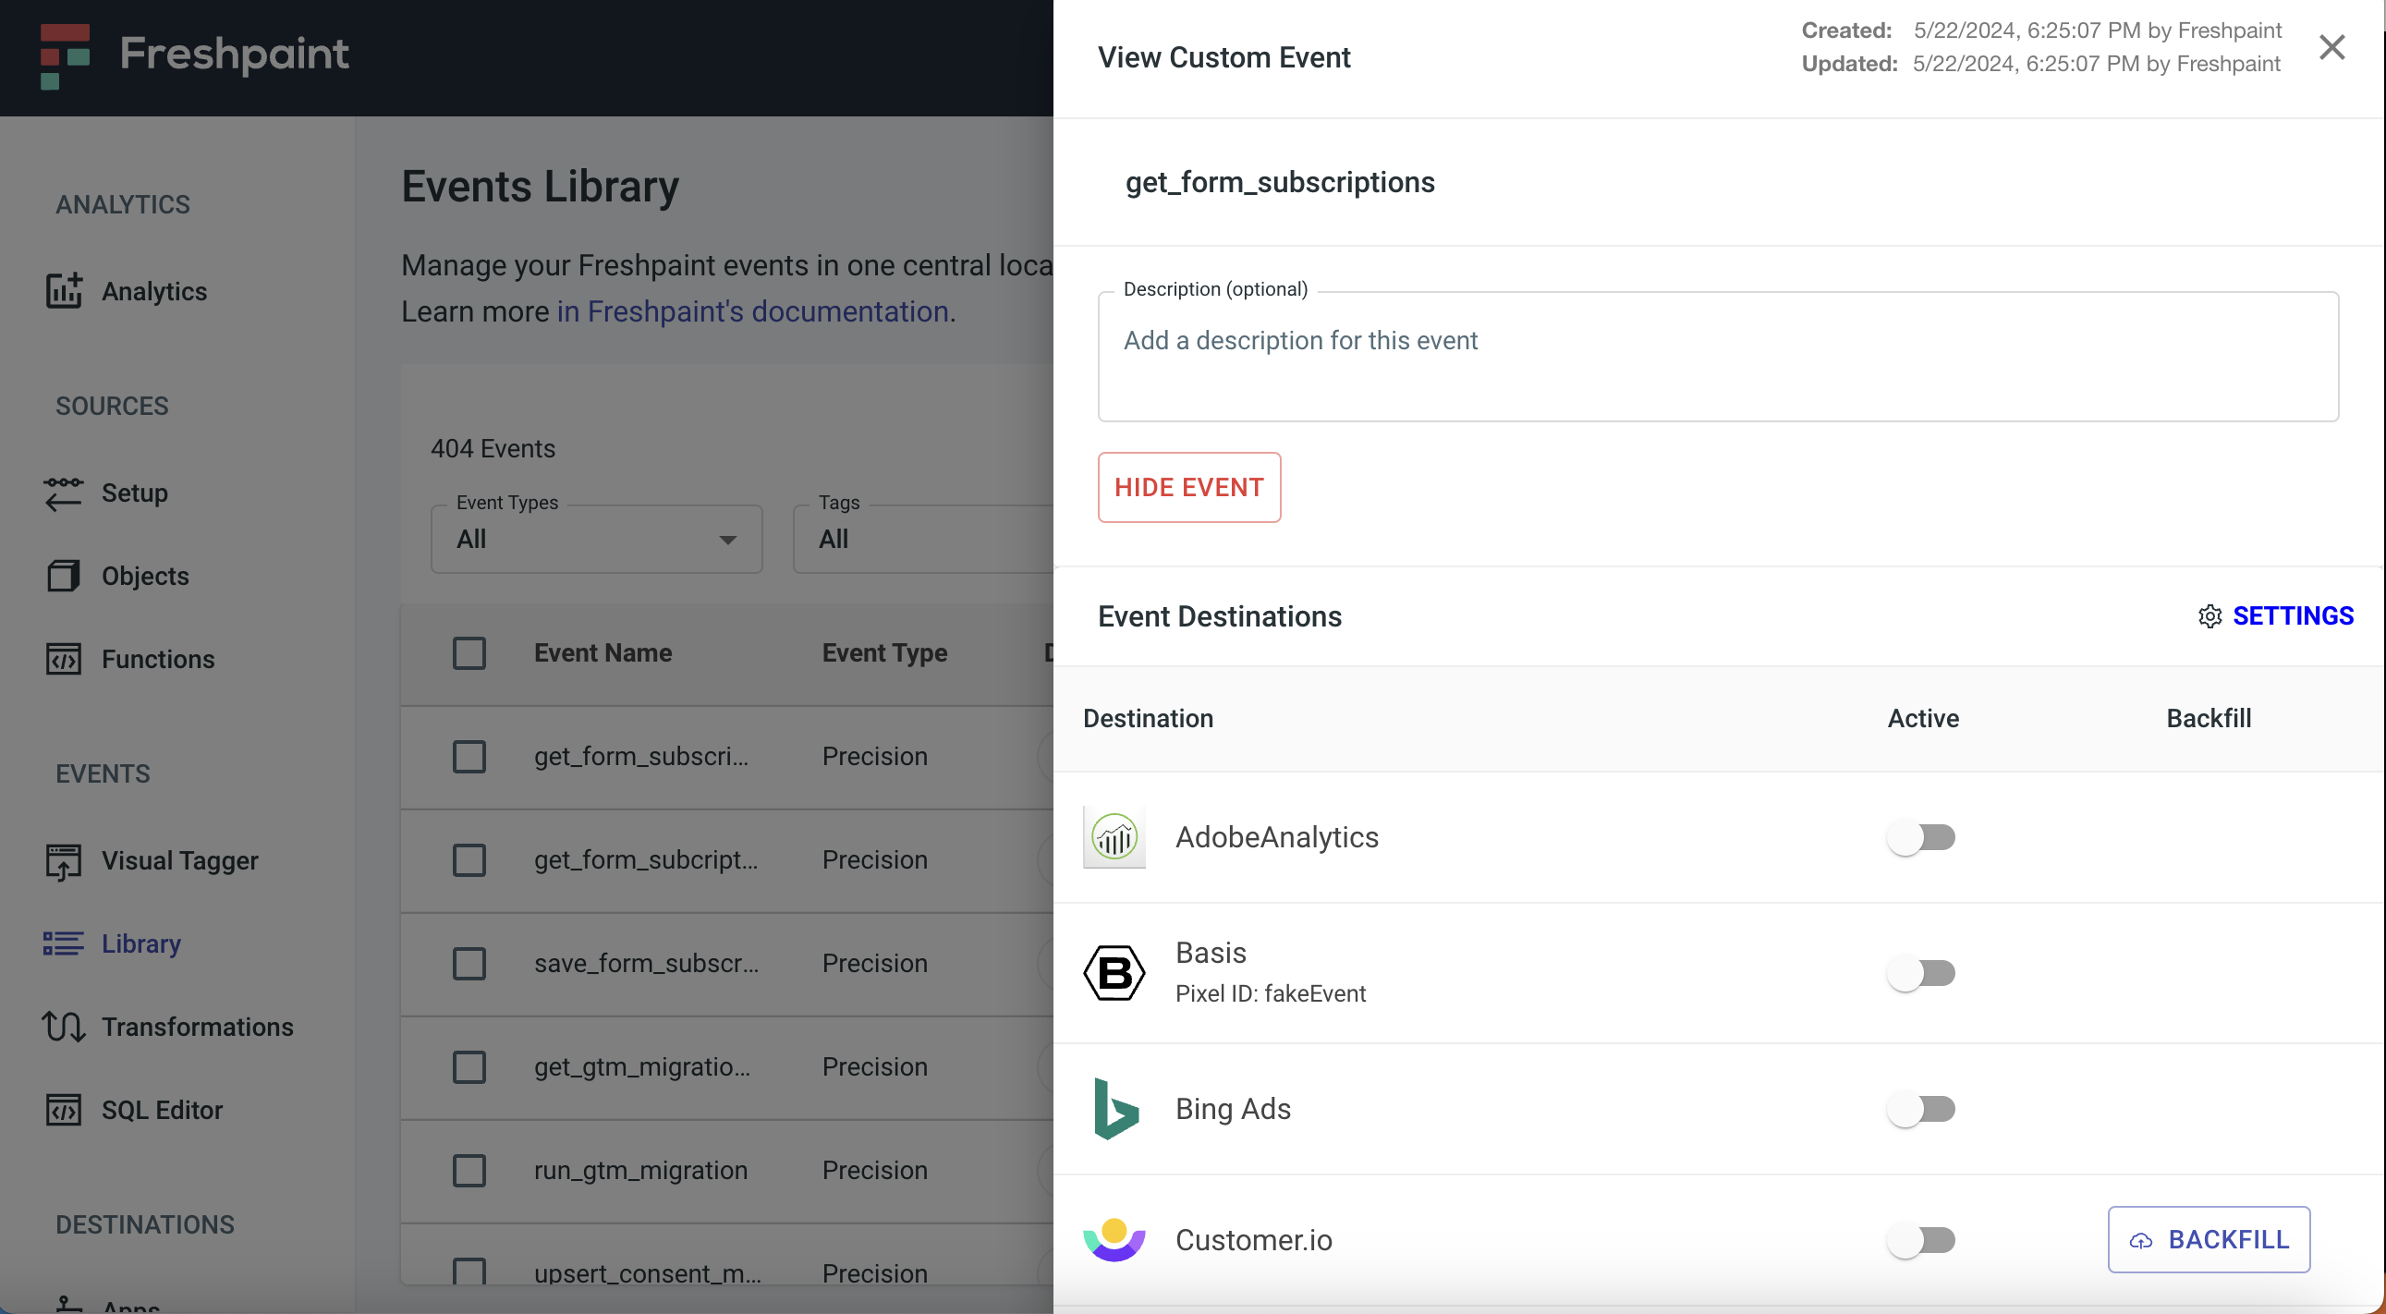Viewport: 2386px width, 1314px height.
Task: Turn on the Bing Ads toggle
Action: tap(1921, 1109)
